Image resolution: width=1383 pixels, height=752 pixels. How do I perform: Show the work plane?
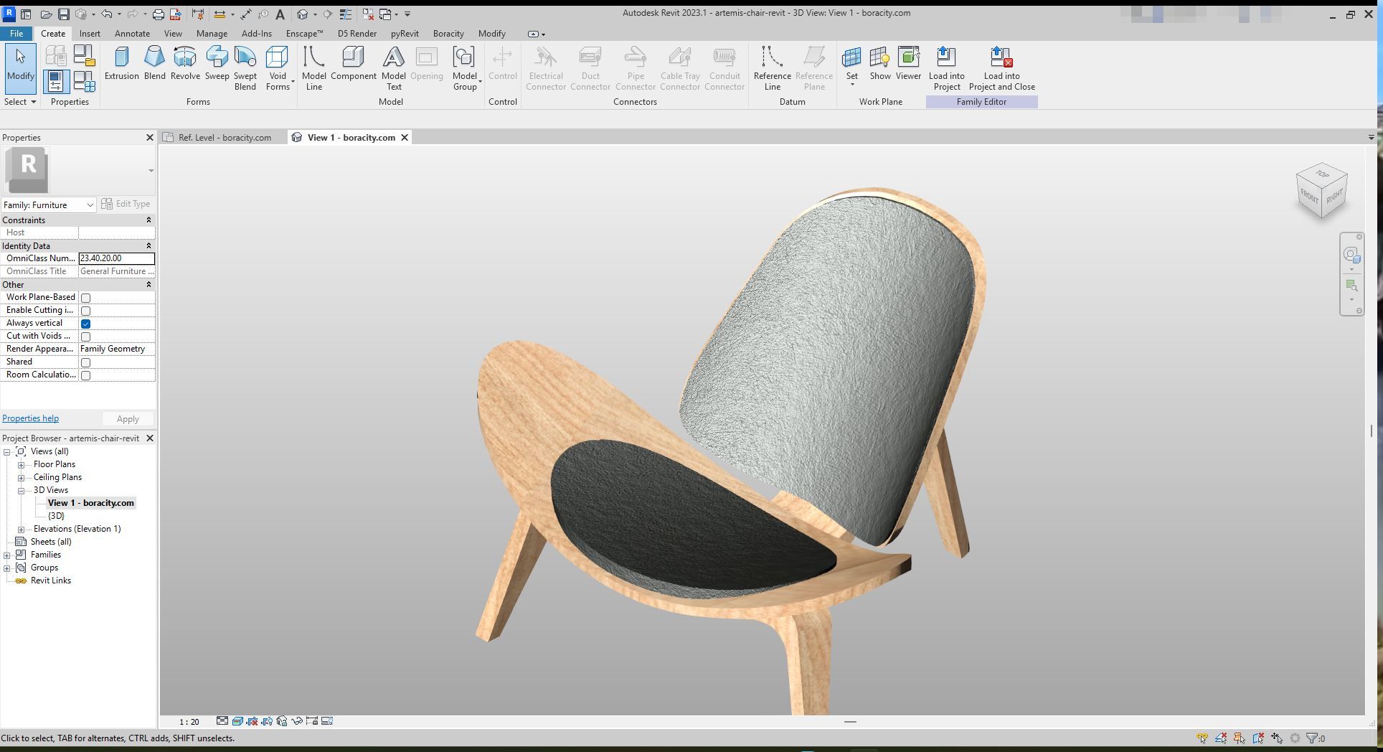click(x=880, y=63)
